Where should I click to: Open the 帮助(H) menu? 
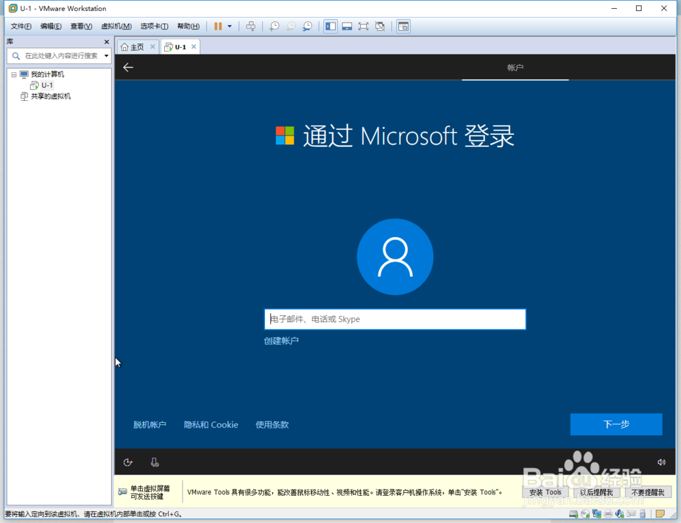click(x=188, y=27)
